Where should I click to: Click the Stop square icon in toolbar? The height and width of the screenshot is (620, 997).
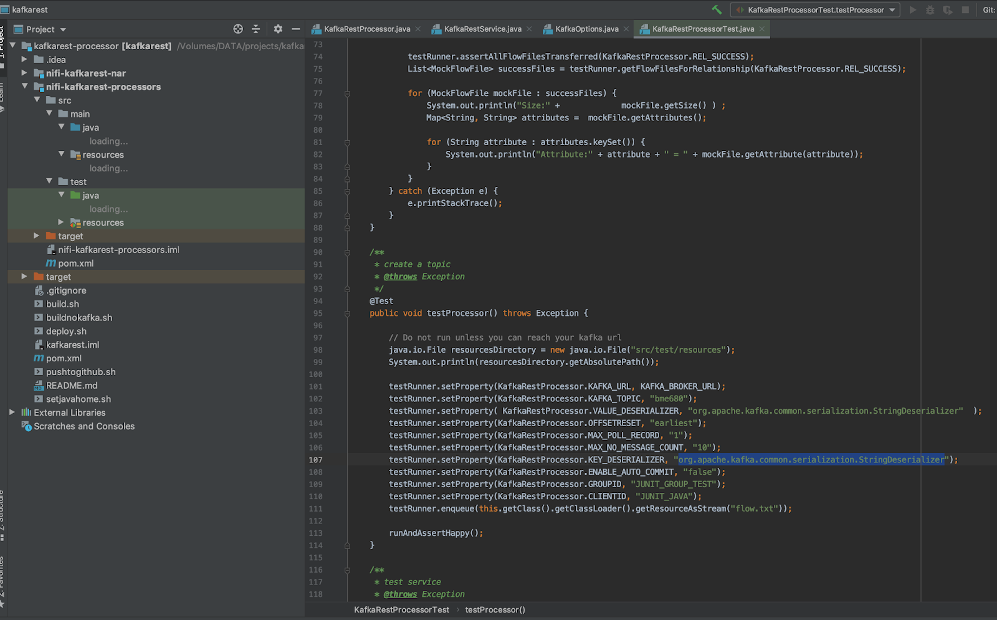965,10
